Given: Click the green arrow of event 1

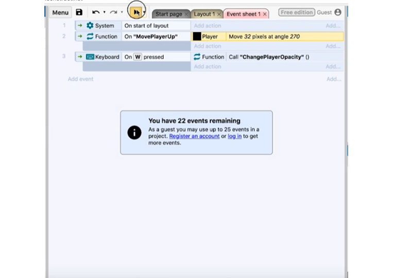Looking at the screenshot, I should [x=80, y=26].
